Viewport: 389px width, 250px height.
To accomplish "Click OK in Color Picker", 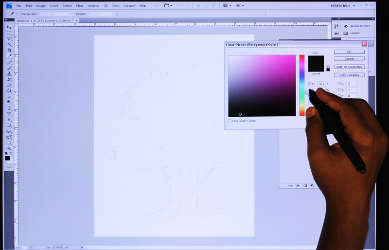I will 349,52.
